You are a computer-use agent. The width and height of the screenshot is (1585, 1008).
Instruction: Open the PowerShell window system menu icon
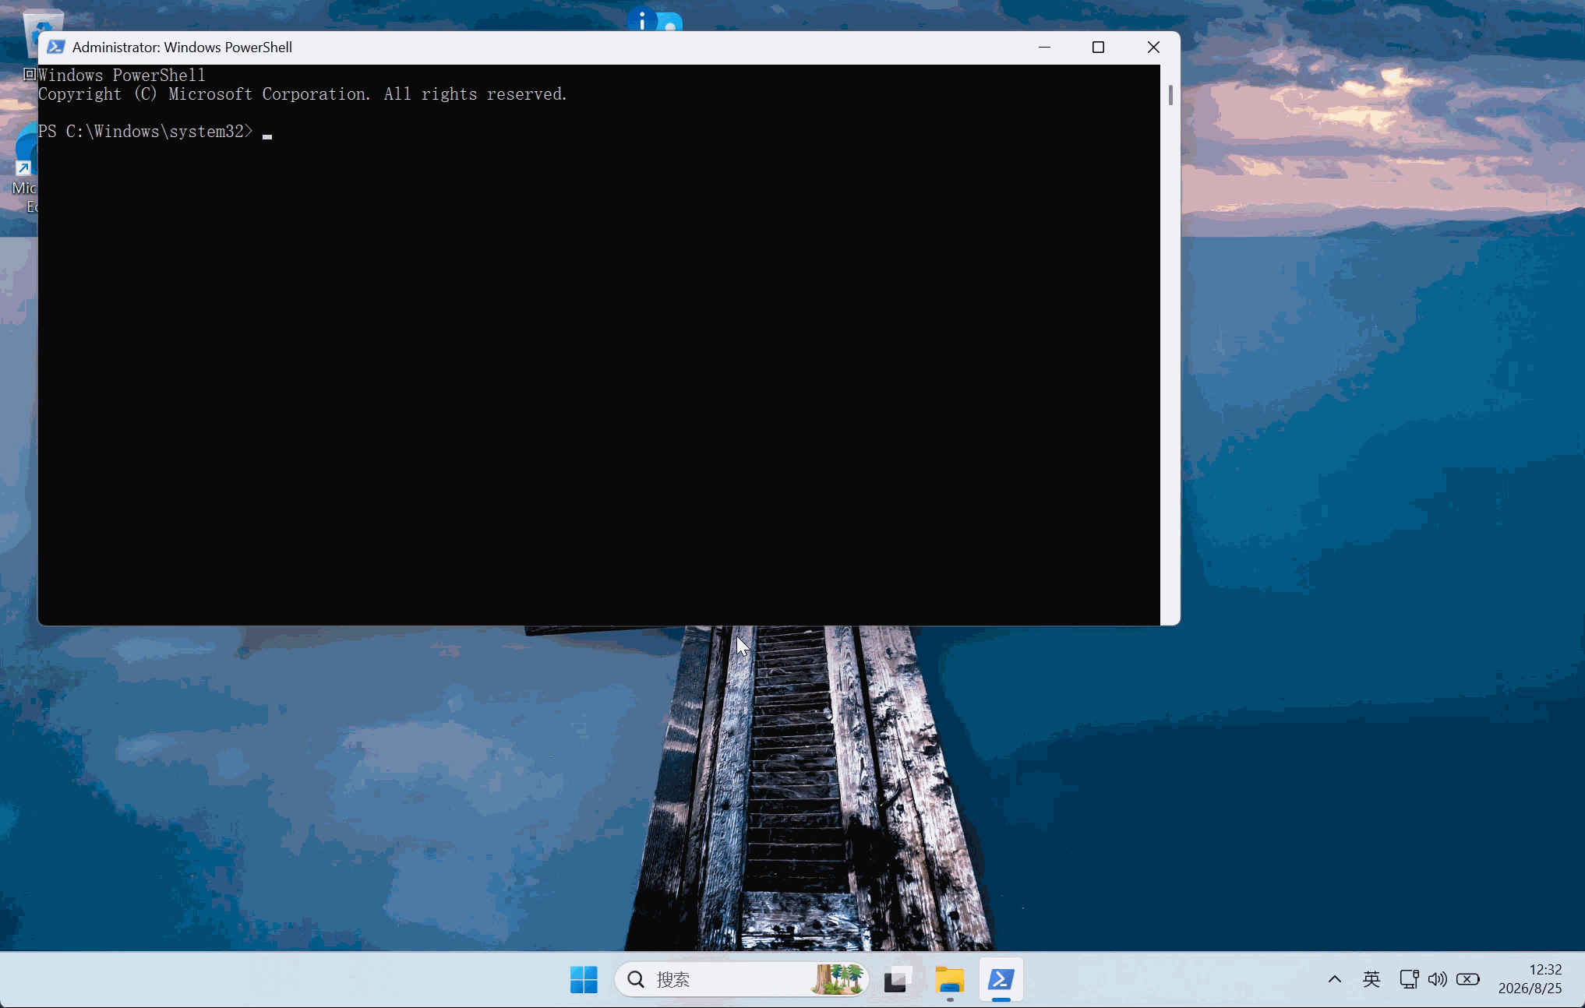55,47
